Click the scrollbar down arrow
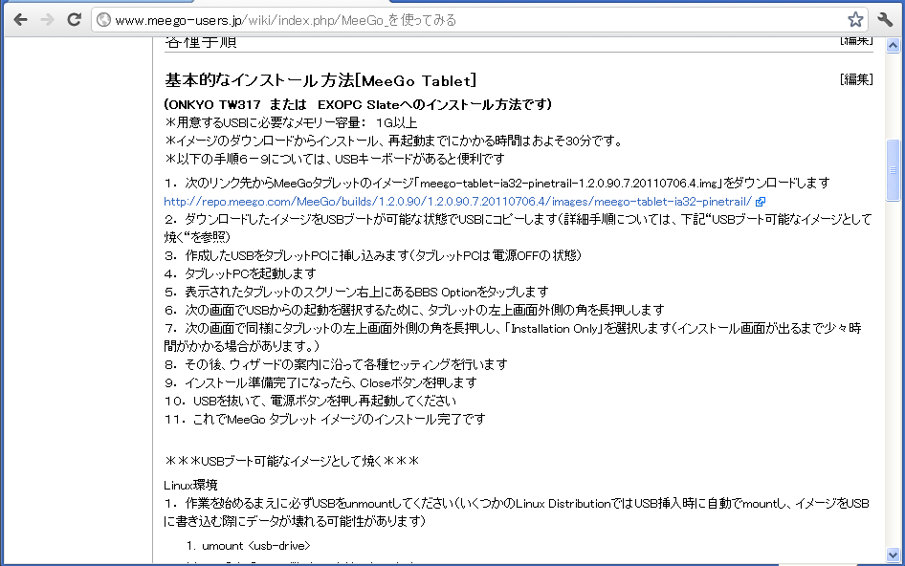The height and width of the screenshot is (566, 905). 894,555
